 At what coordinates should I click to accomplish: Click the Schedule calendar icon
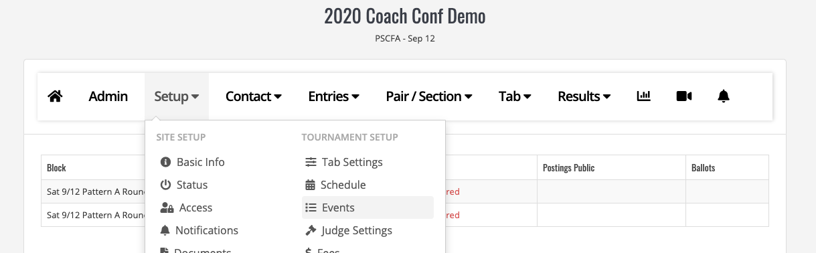[x=310, y=185]
